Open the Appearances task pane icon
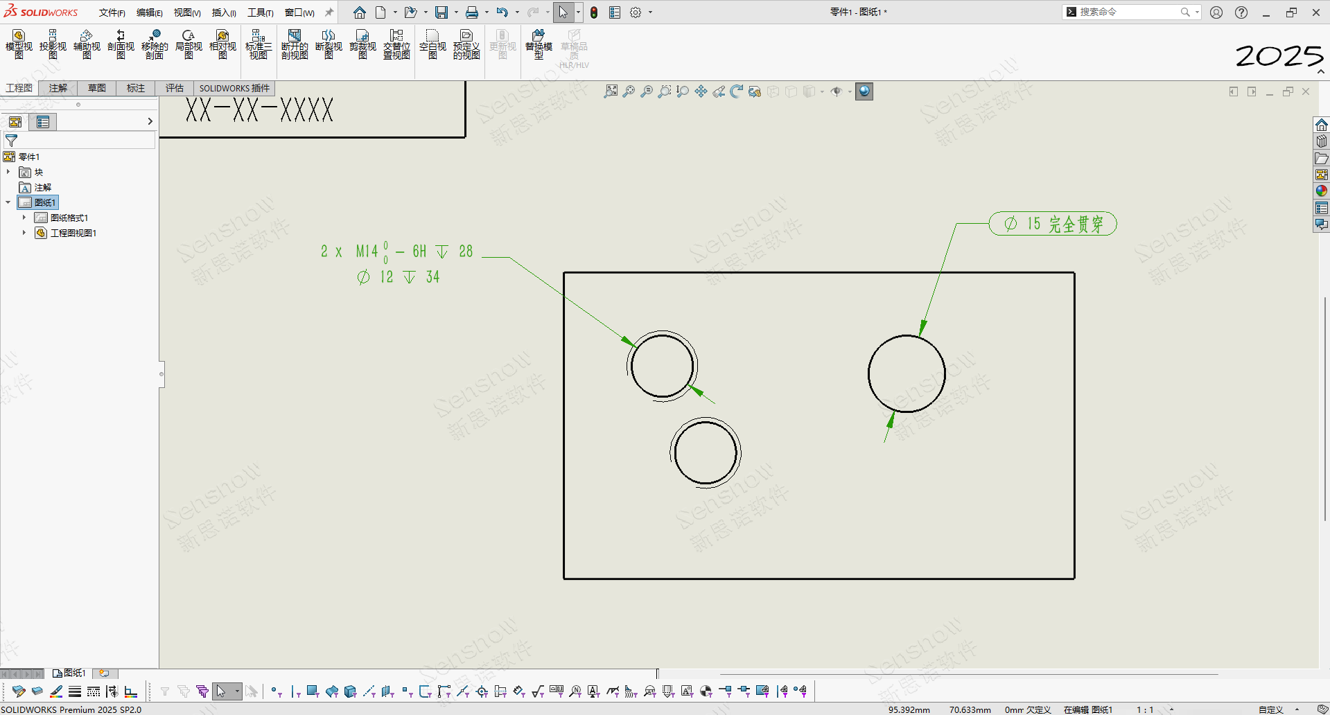This screenshot has height=715, width=1330. click(x=1322, y=191)
